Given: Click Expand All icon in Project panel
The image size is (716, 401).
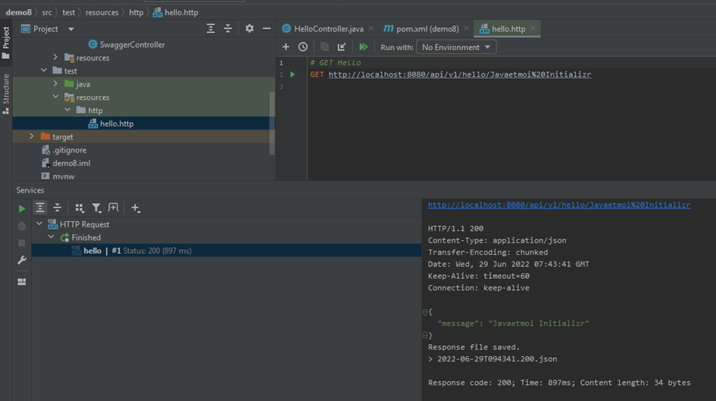Looking at the screenshot, I should (211, 29).
